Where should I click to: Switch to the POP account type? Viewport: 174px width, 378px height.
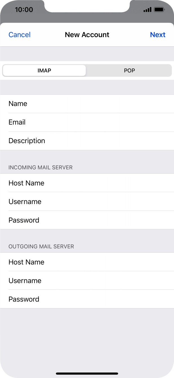pos(129,70)
